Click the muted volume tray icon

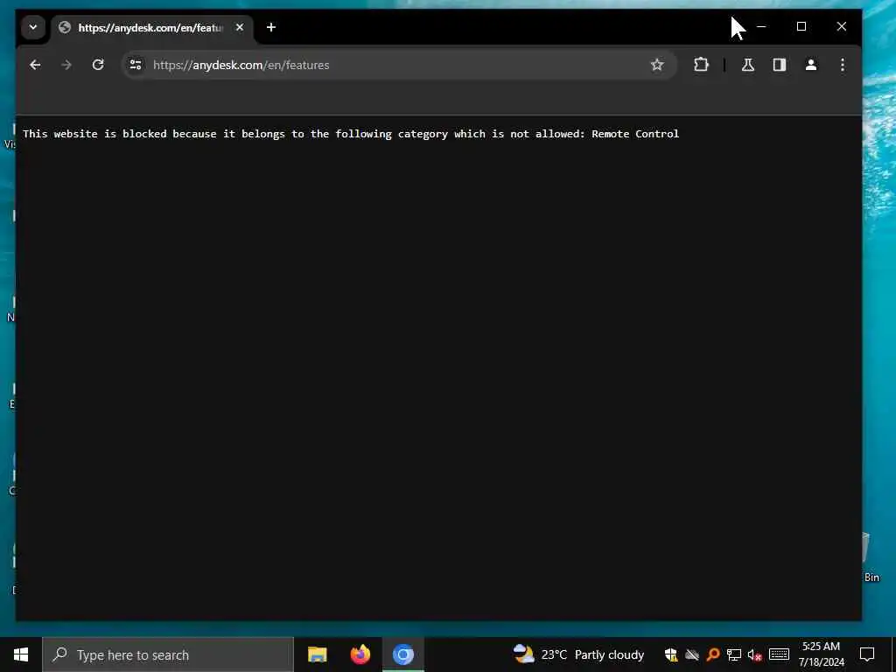click(754, 654)
